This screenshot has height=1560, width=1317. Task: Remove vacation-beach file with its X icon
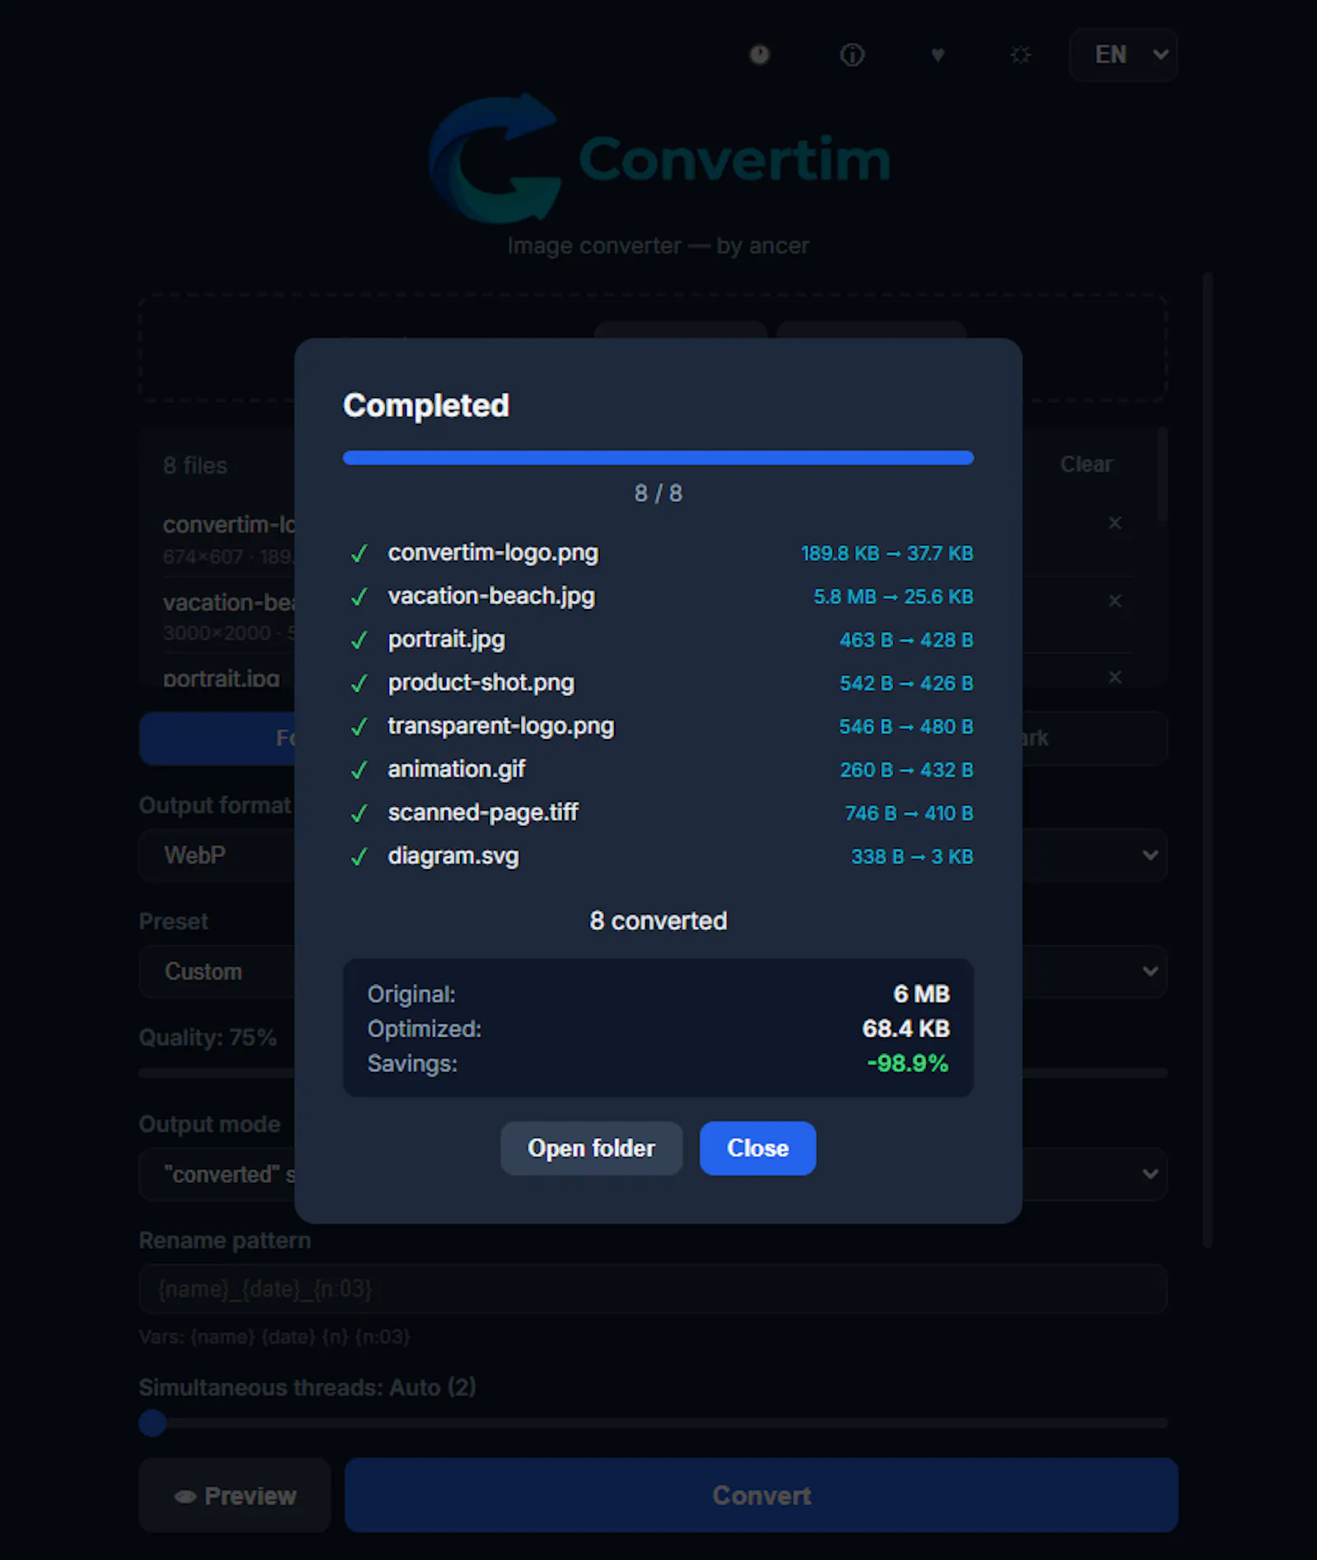[1115, 601]
